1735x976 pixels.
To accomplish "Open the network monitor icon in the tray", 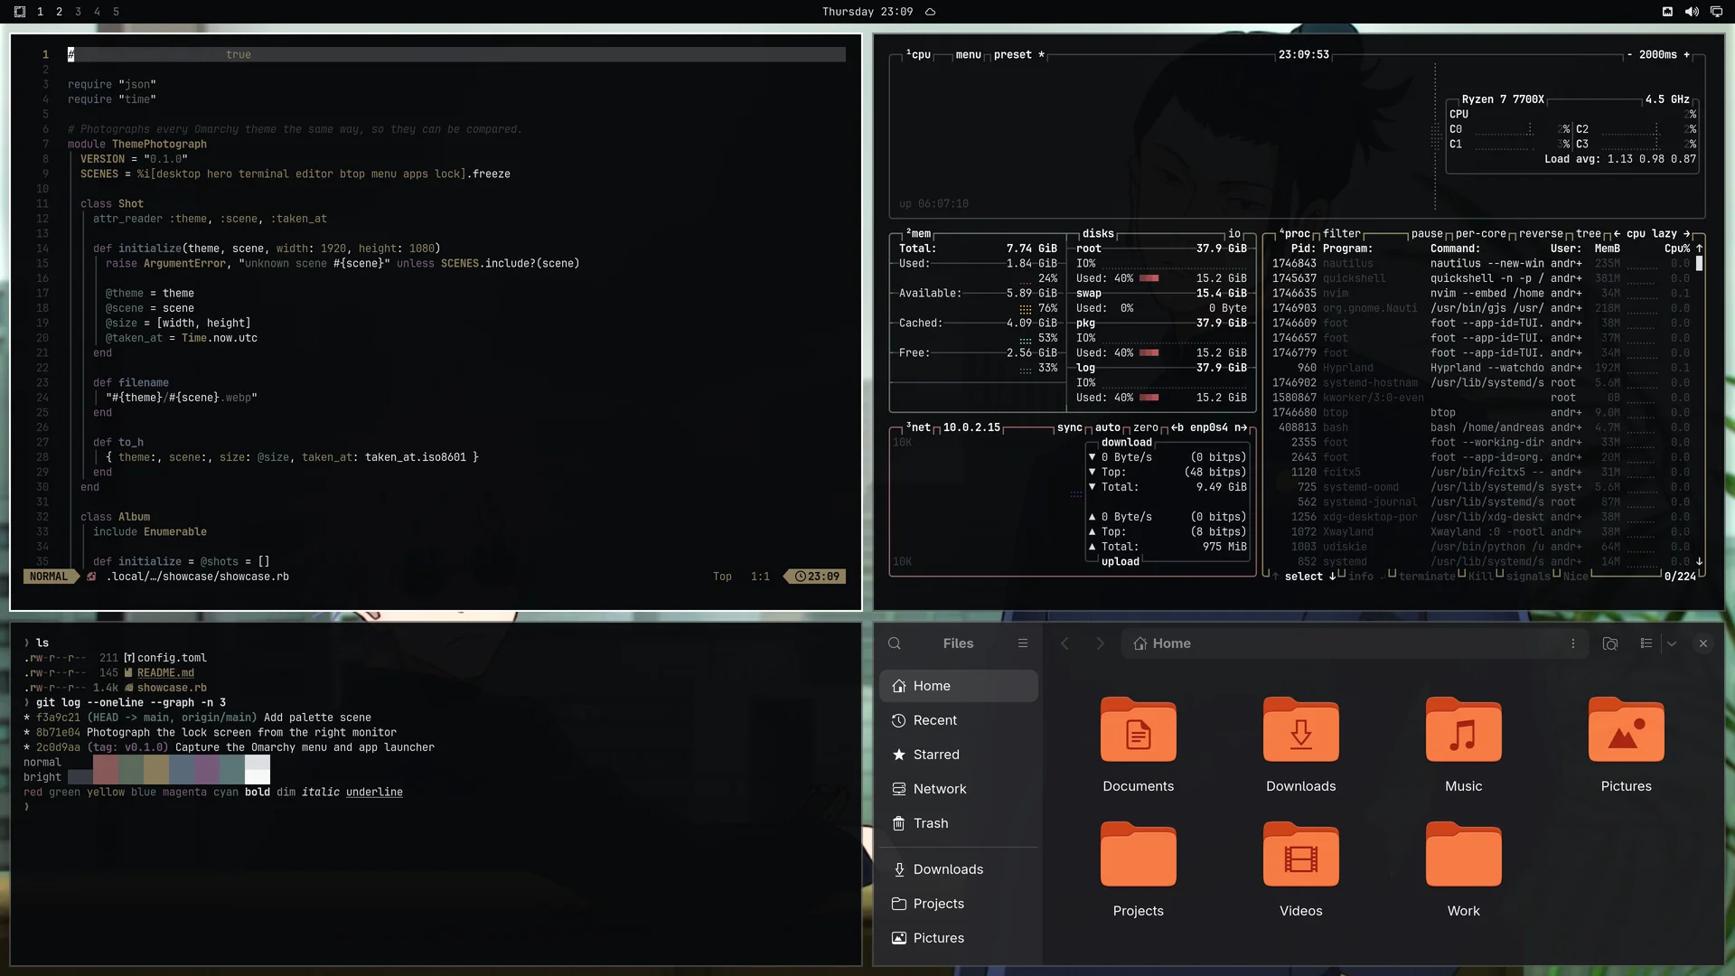I will click(x=1716, y=12).
